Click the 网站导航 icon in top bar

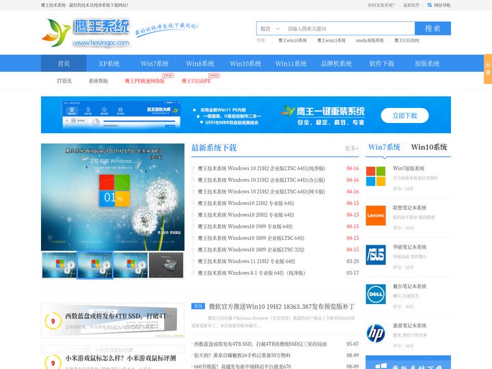pos(430,5)
